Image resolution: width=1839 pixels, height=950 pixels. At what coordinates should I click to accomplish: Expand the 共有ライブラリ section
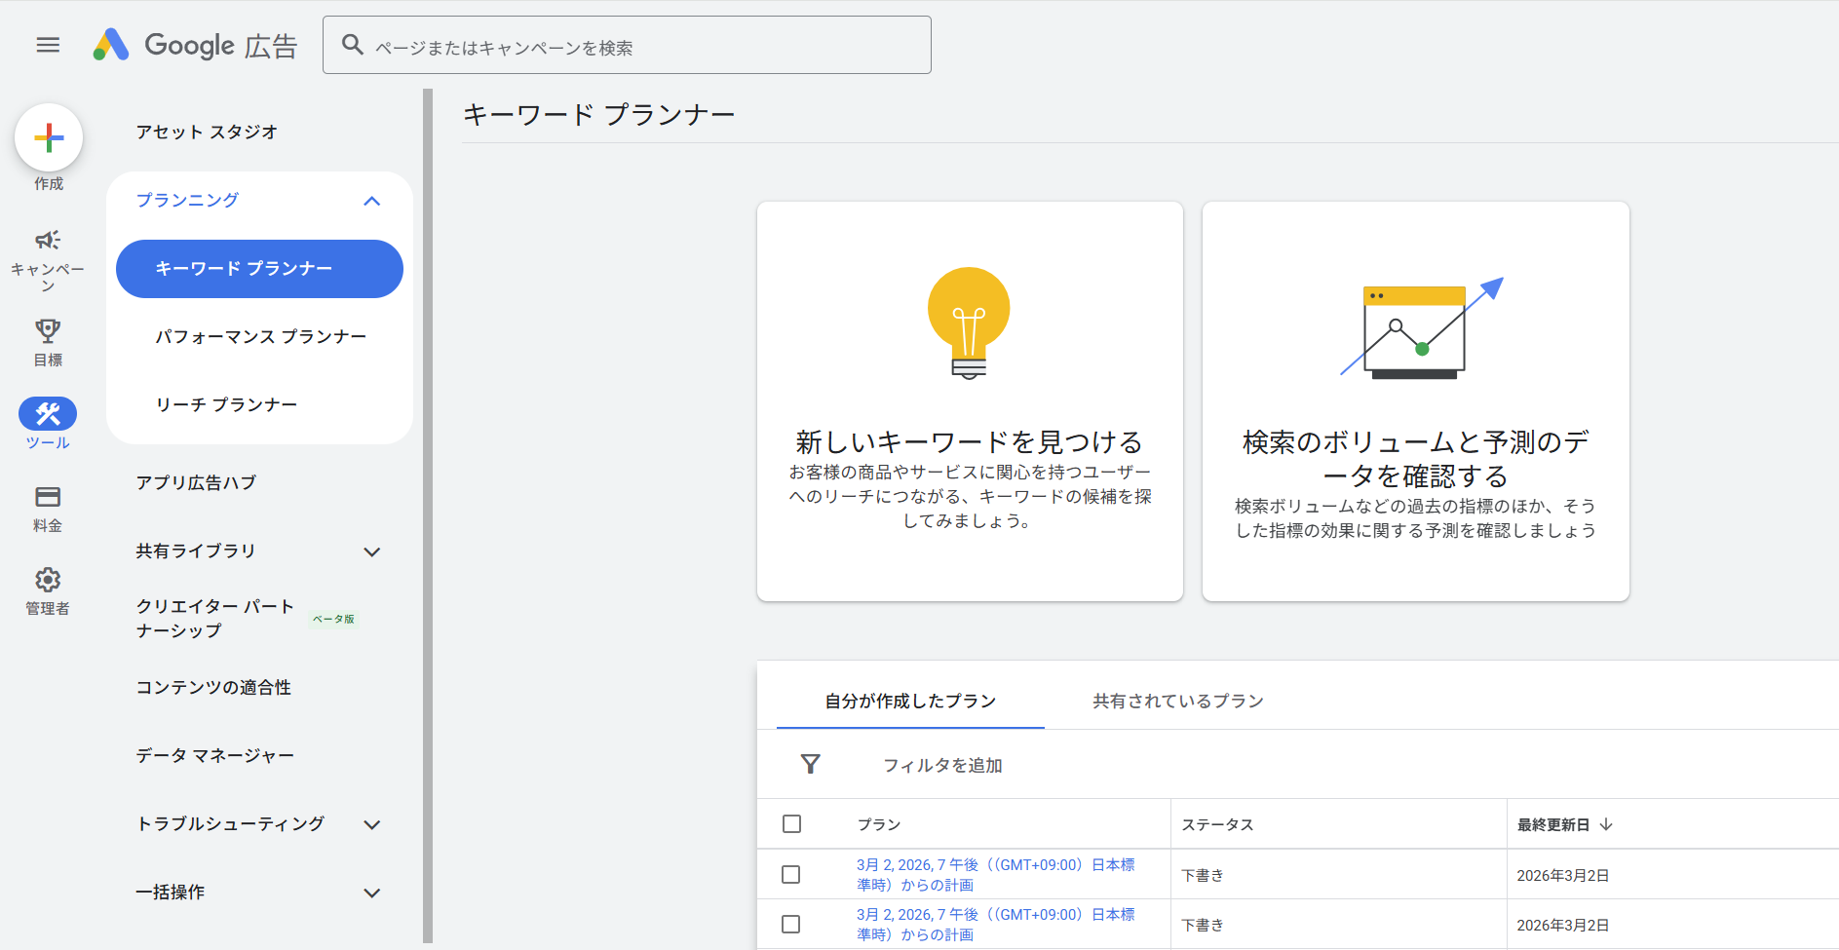tap(371, 551)
